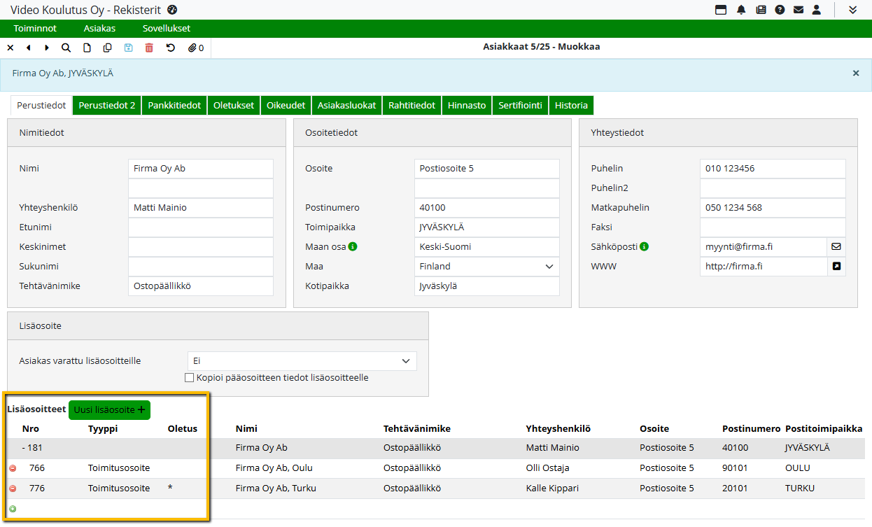Open website with arrow icon beside WWW

[x=836, y=267]
